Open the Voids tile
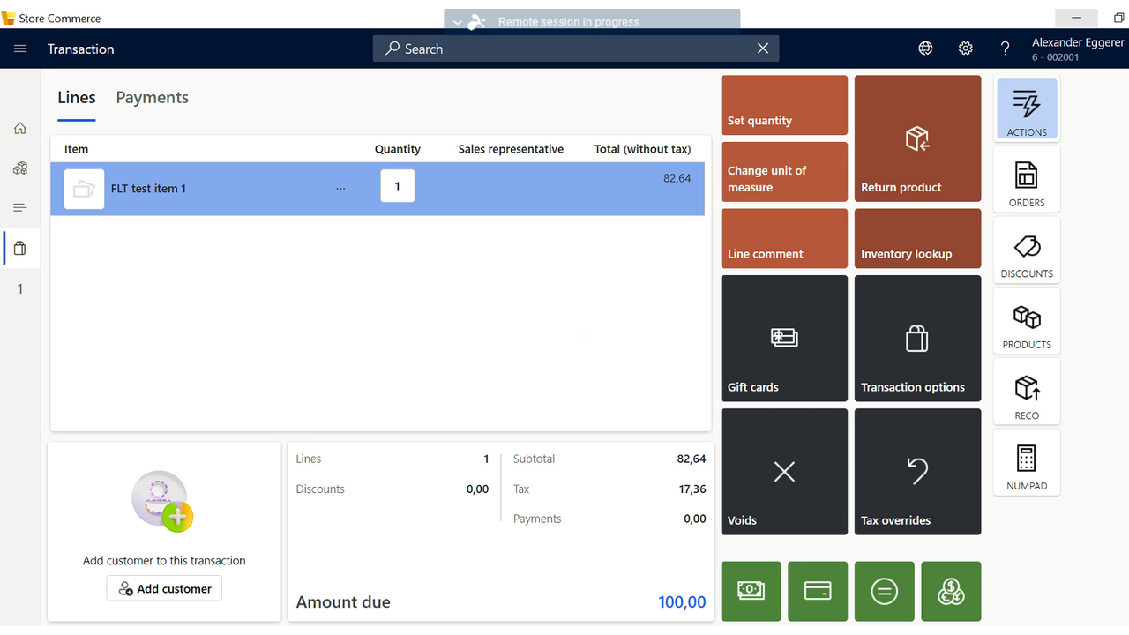 784,472
